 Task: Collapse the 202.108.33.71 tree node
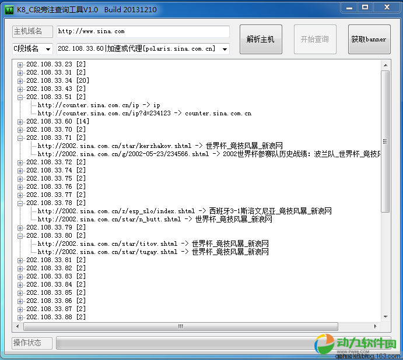(x=20, y=138)
